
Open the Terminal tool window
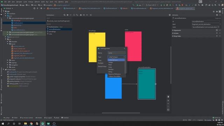pyautogui.click(x=65, y=118)
